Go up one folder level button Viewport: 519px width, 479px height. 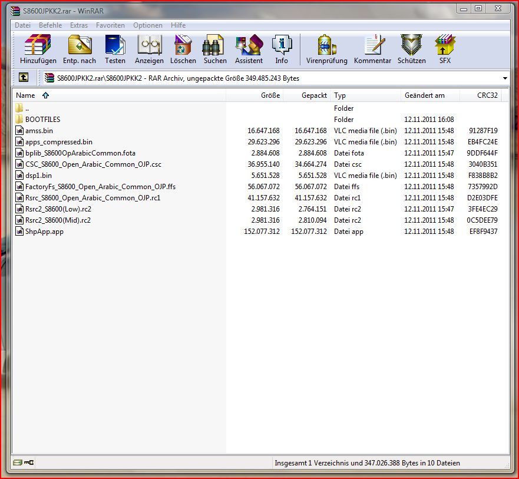[23, 77]
